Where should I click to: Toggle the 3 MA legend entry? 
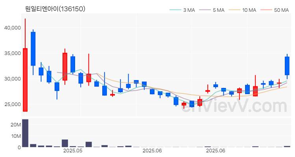coord(182,10)
